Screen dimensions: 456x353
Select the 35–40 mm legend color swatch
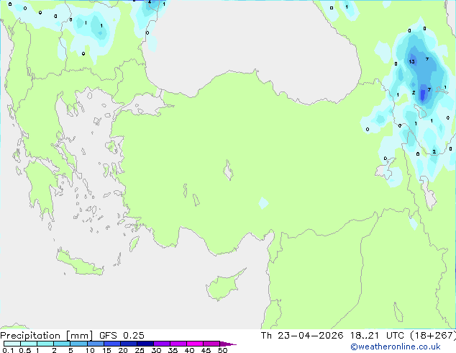(x=178, y=344)
